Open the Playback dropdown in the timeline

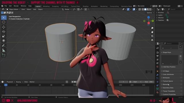tap(11, 82)
